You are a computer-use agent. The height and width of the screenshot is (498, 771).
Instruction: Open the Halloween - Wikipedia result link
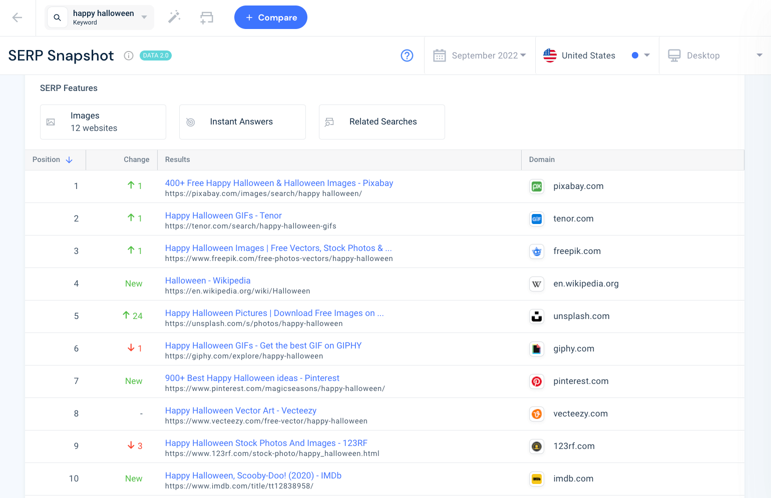click(x=207, y=280)
